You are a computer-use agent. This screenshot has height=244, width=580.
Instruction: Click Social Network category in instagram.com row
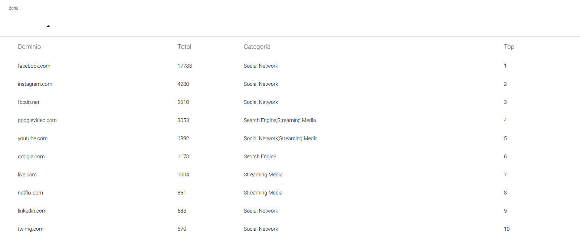[x=261, y=84]
